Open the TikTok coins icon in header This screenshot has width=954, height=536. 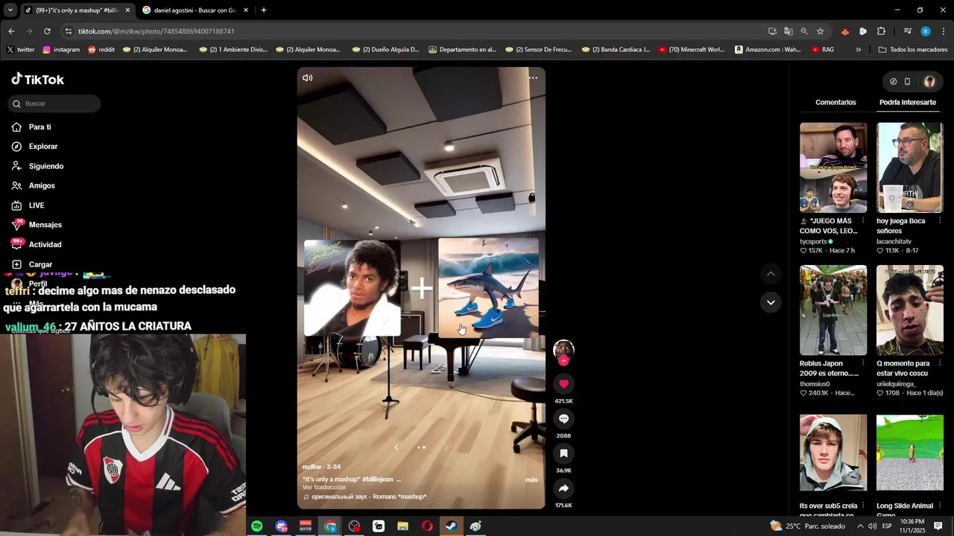(x=893, y=82)
